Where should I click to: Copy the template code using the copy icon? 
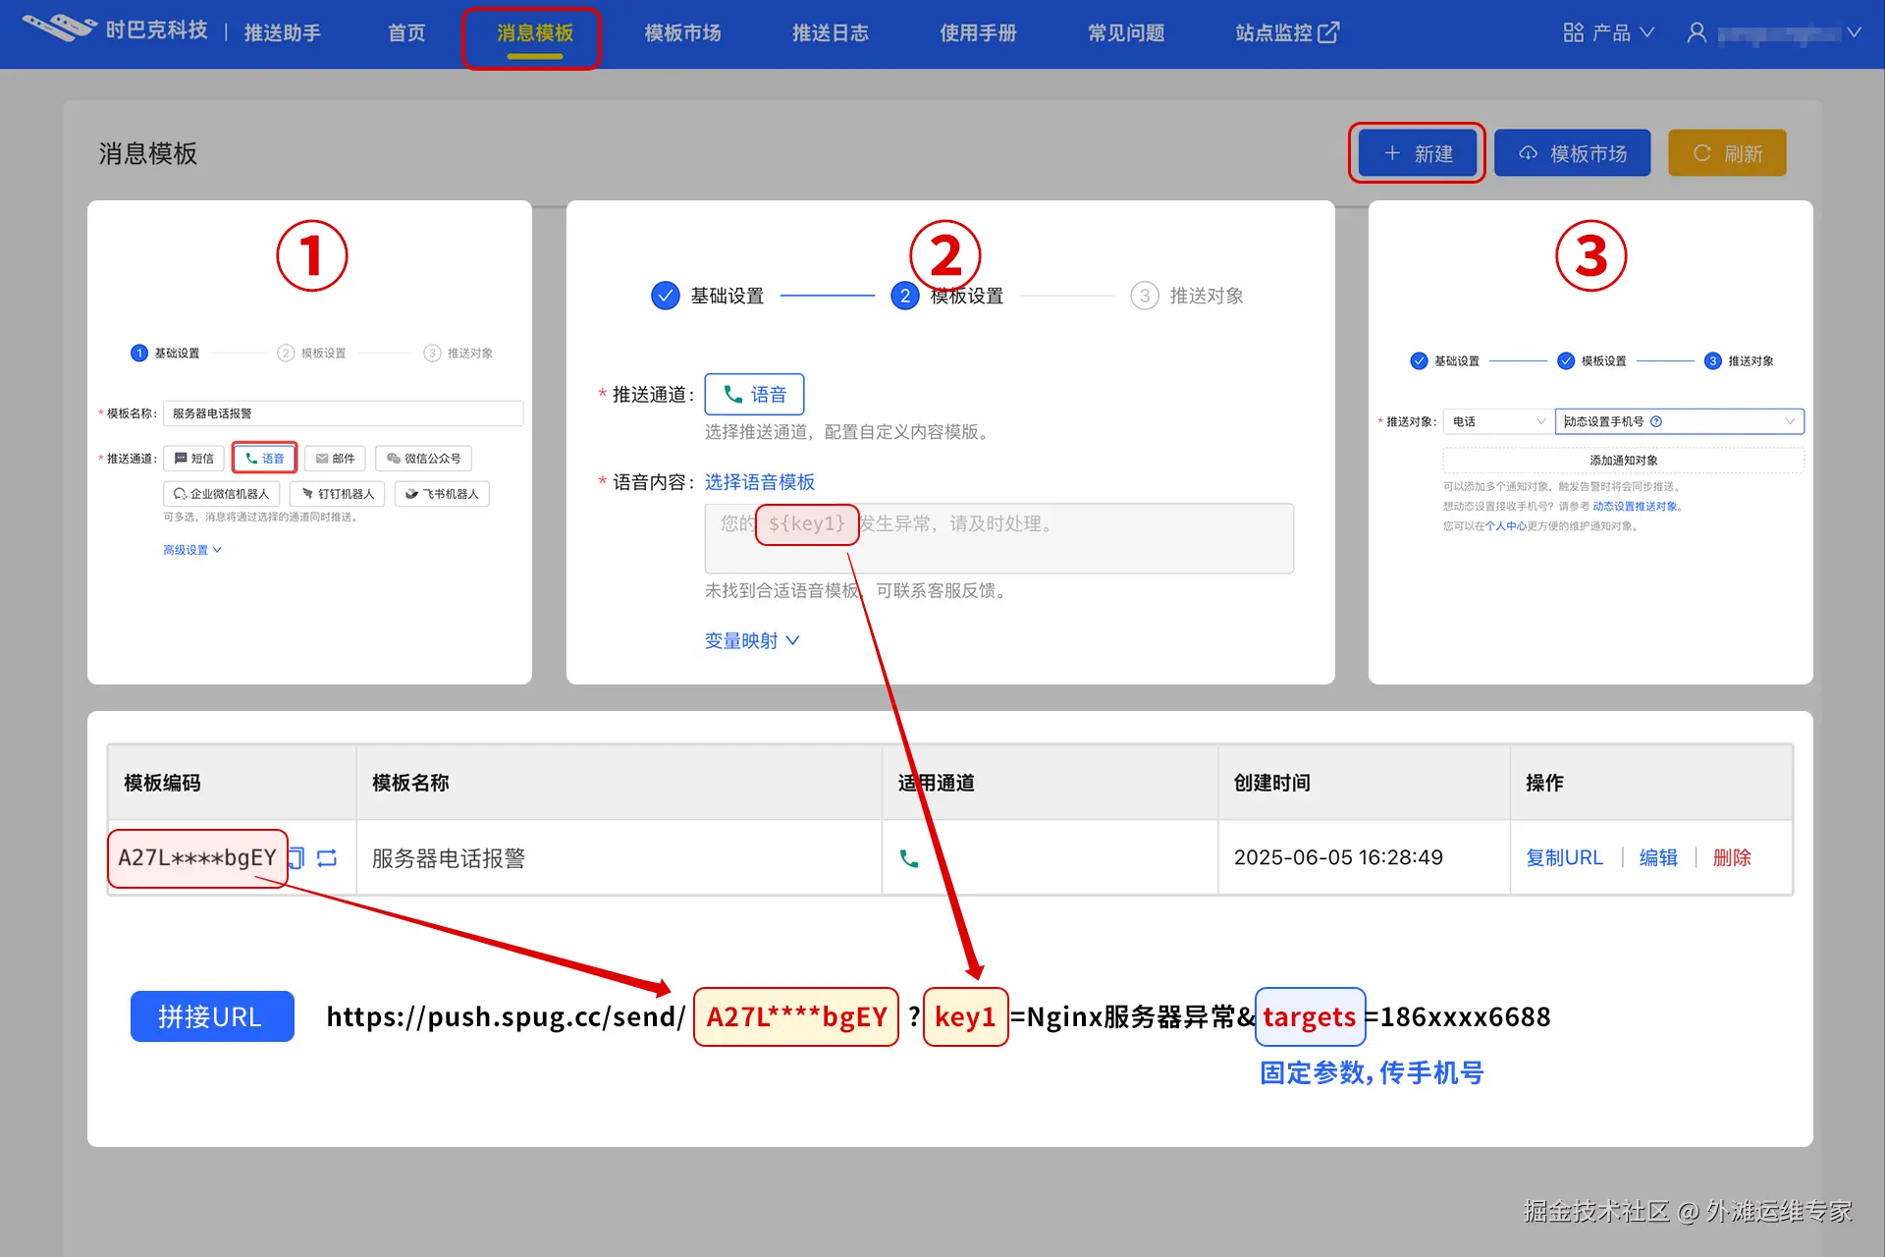(x=300, y=857)
